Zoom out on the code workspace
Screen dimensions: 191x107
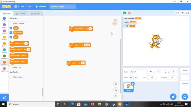pos(116,90)
